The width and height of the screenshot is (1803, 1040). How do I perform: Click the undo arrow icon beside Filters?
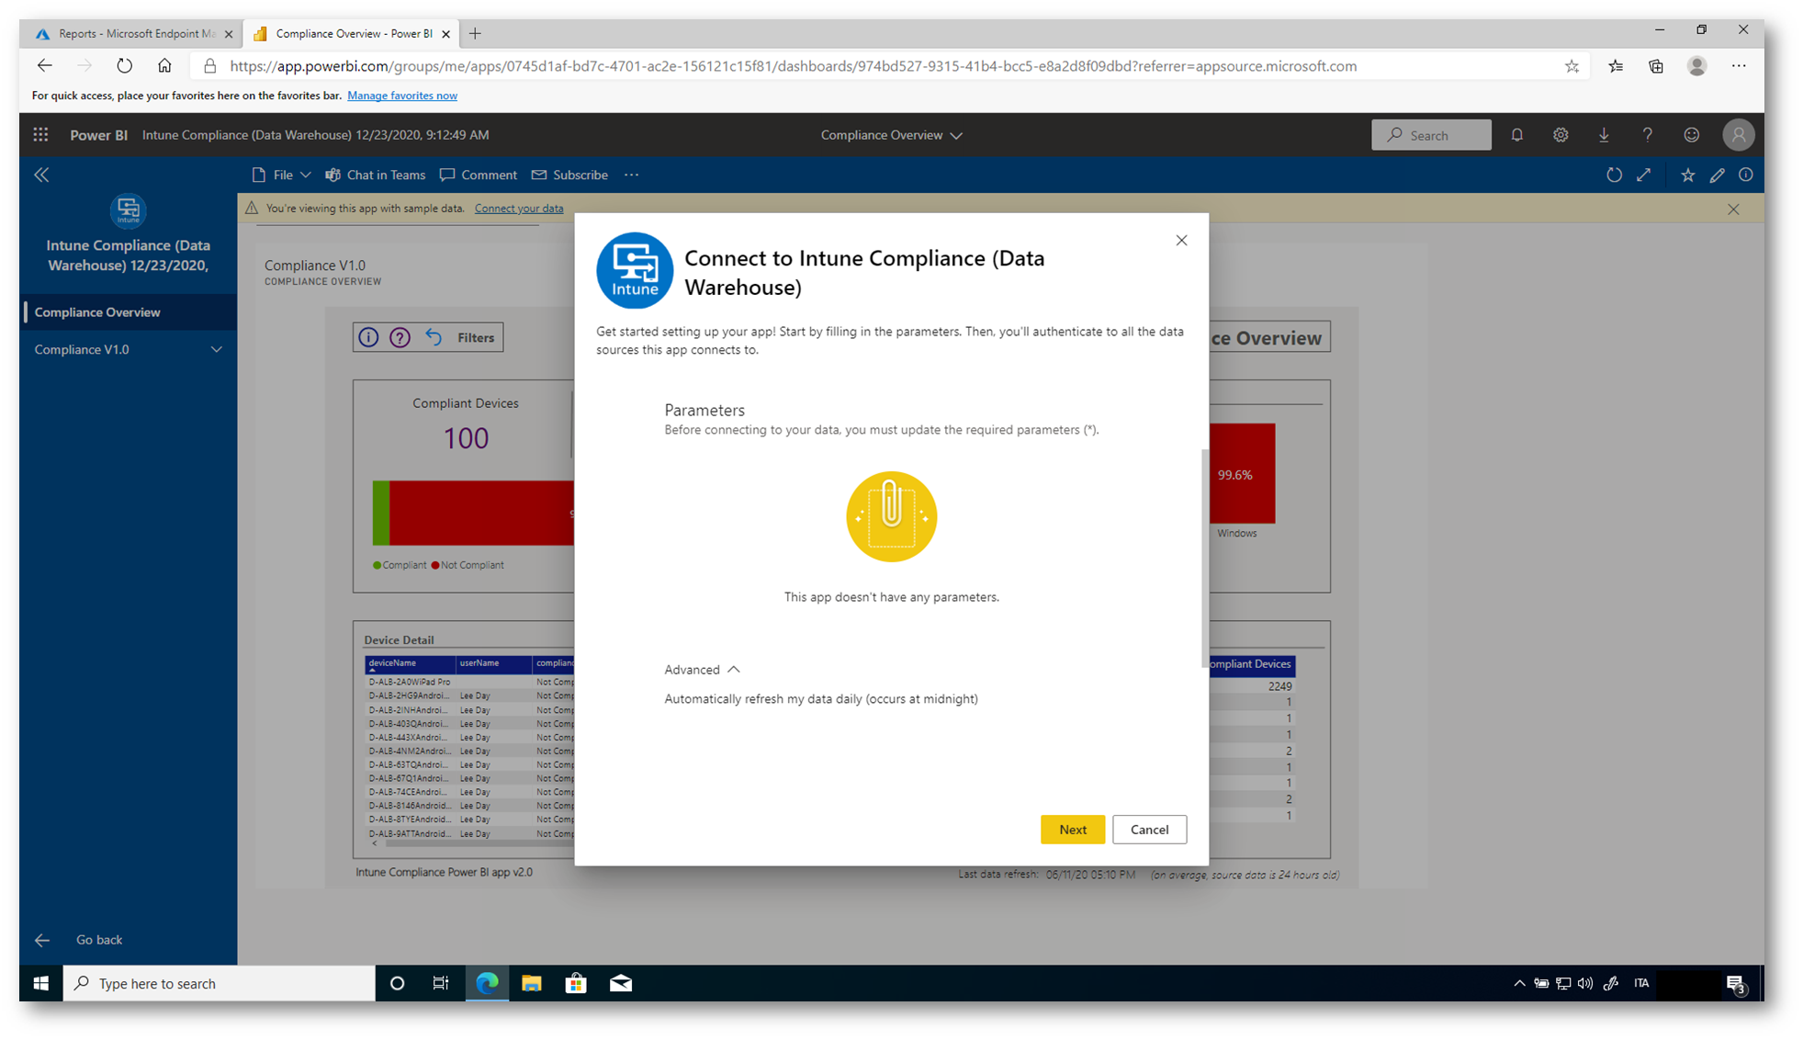[x=434, y=337]
